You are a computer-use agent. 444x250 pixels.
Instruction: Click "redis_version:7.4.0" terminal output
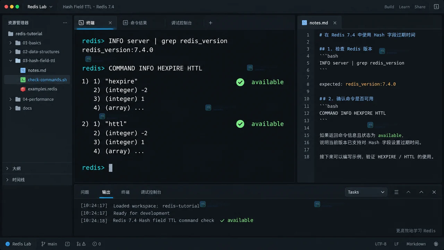point(118,50)
